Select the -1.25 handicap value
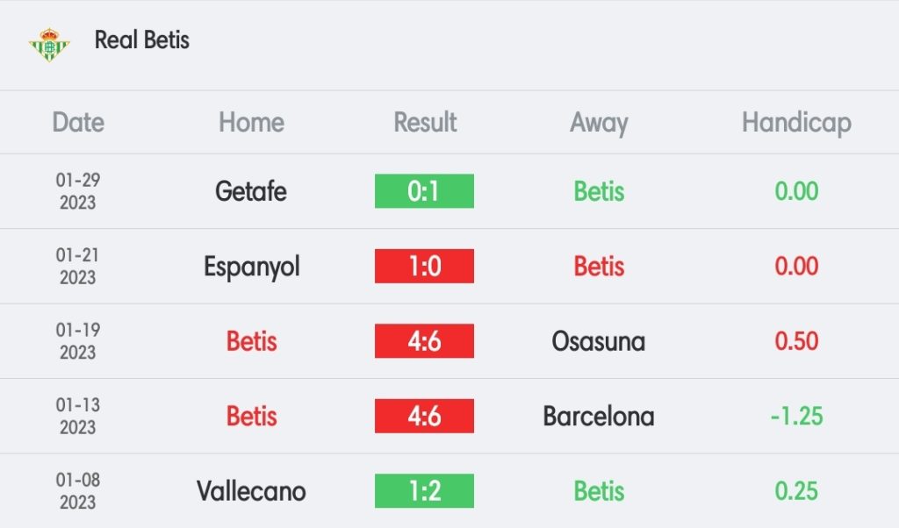 pyautogui.click(x=796, y=417)
